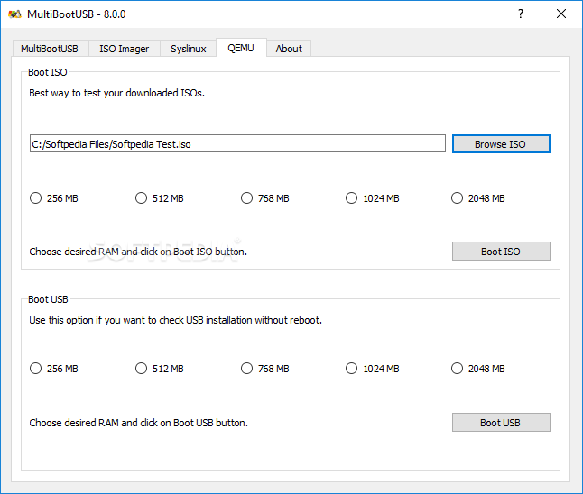The image size is (583, 494).
Task: Select 2048 MB RAM for Boot USB
Action: 478,369
